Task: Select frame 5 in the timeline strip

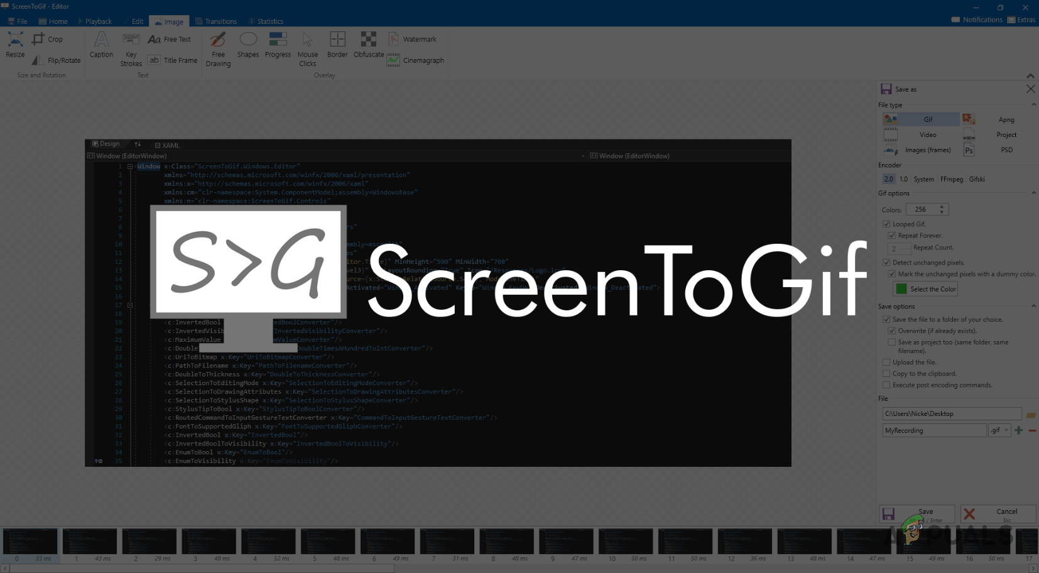Action: pyautogui.click(x=327, y=542)
